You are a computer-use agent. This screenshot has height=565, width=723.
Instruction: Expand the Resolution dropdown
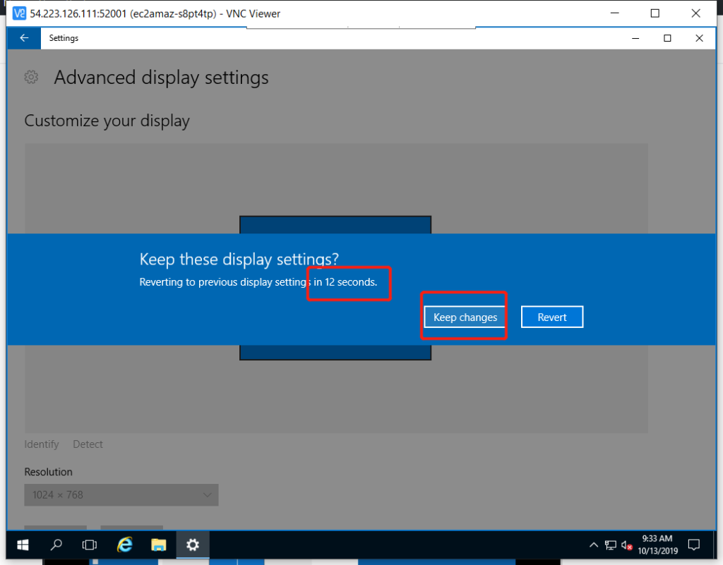(121, 495)
